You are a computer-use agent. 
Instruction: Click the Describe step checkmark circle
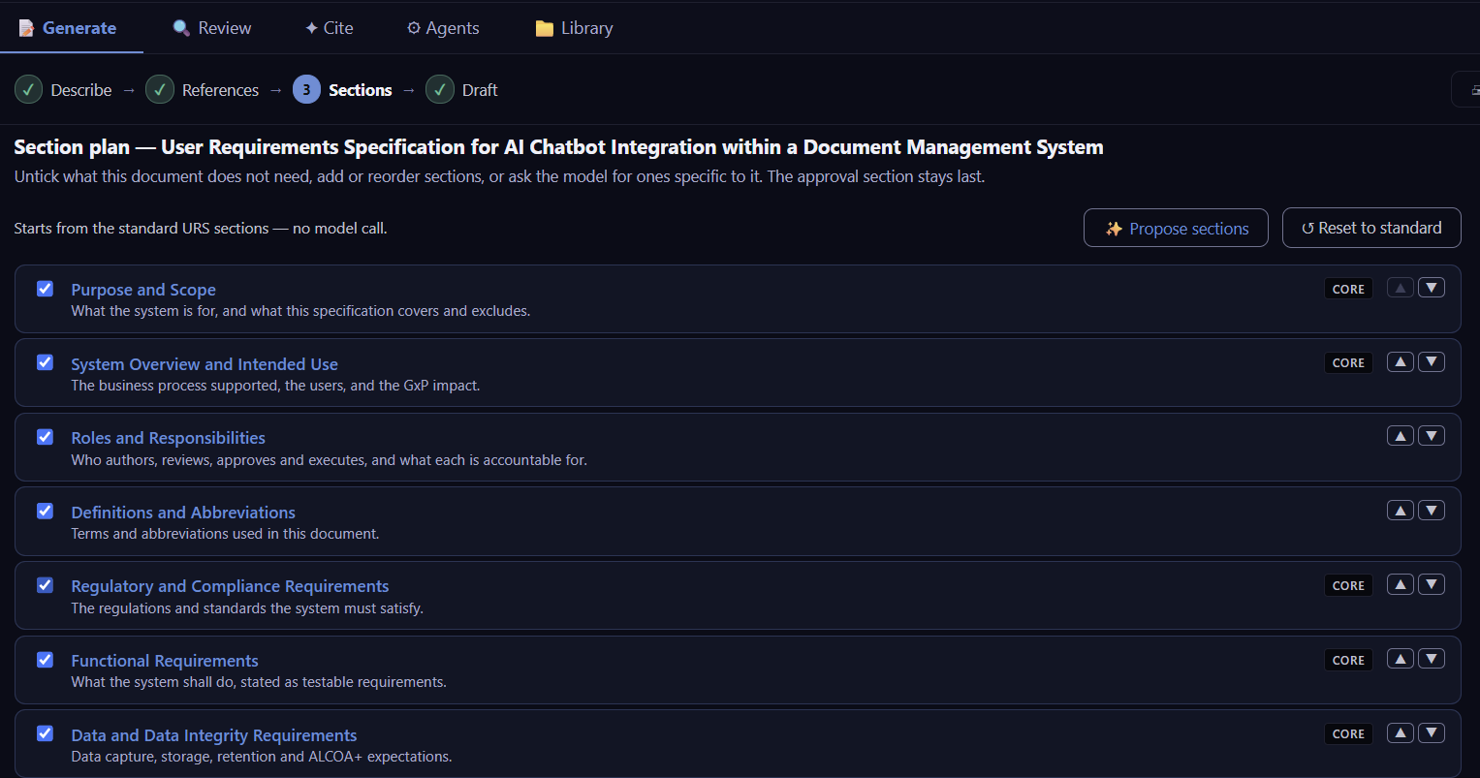28,89
